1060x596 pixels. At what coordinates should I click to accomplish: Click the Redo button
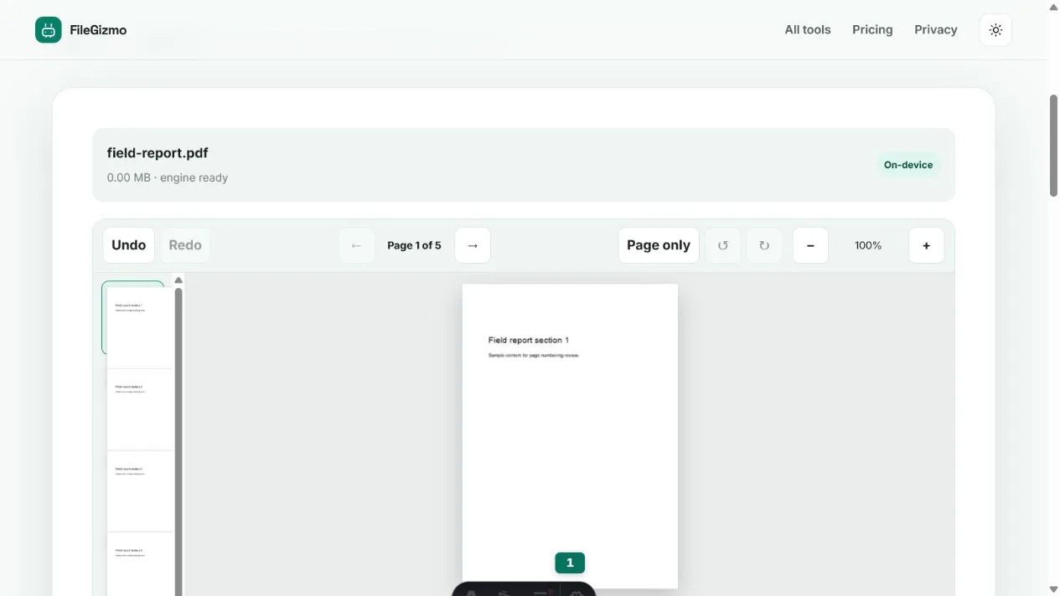pyautogui.click(x=185, y=245)
